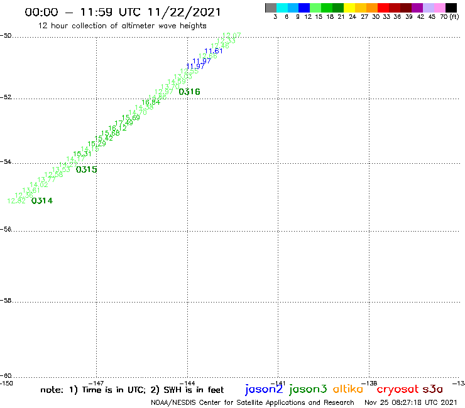
Task: Click the chart title with date 11/22/2021
Action: [x=123, y=12]
